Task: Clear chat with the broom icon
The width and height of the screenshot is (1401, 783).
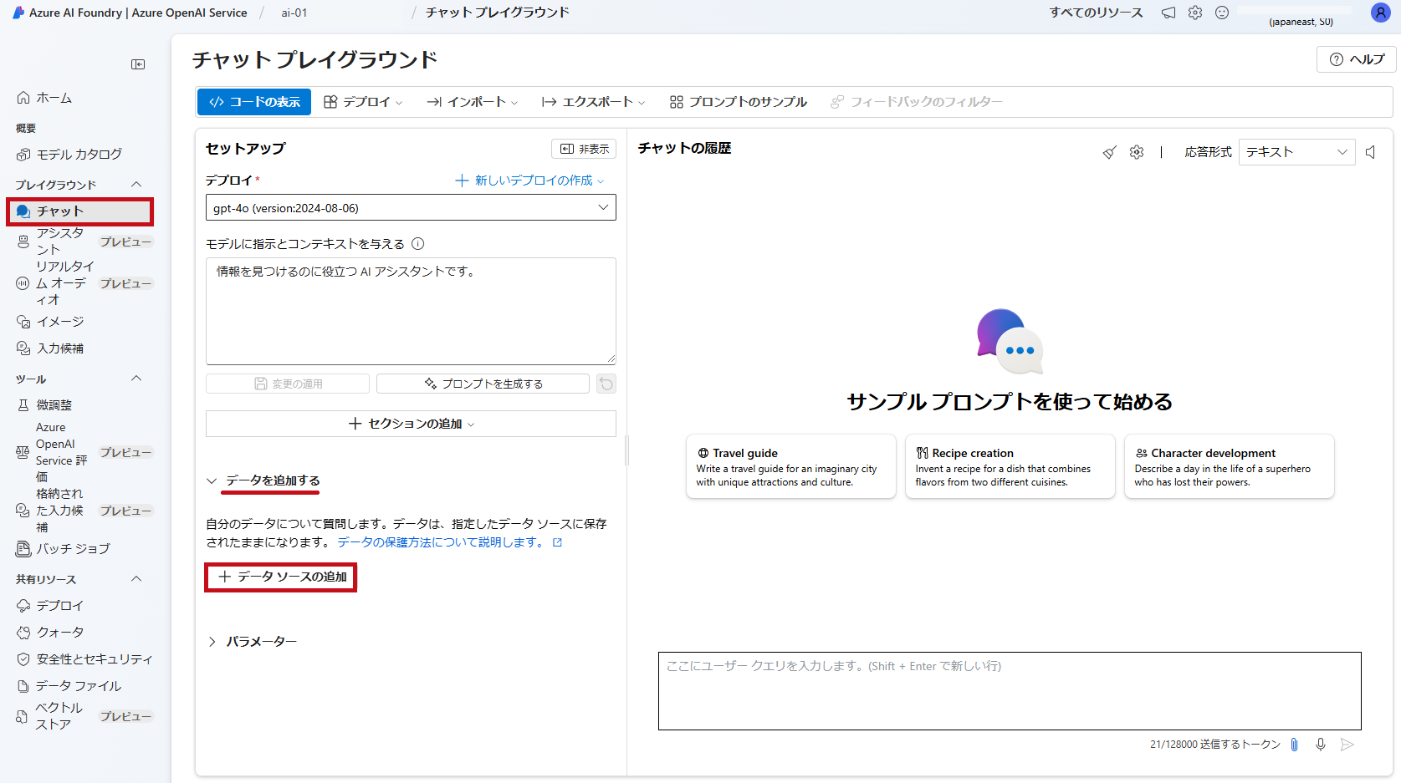Action: (1109, 152)
